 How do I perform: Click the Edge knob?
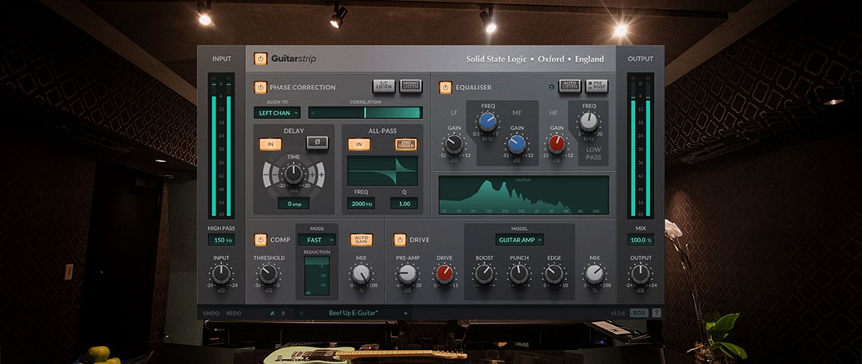click(554, 274)
